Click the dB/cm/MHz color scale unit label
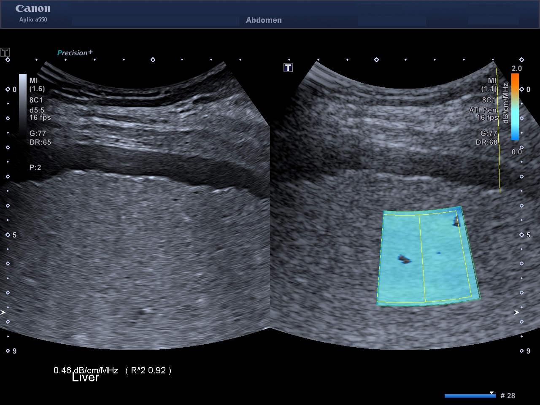Screen dimensions: 540x405 (x=505, y=103)
